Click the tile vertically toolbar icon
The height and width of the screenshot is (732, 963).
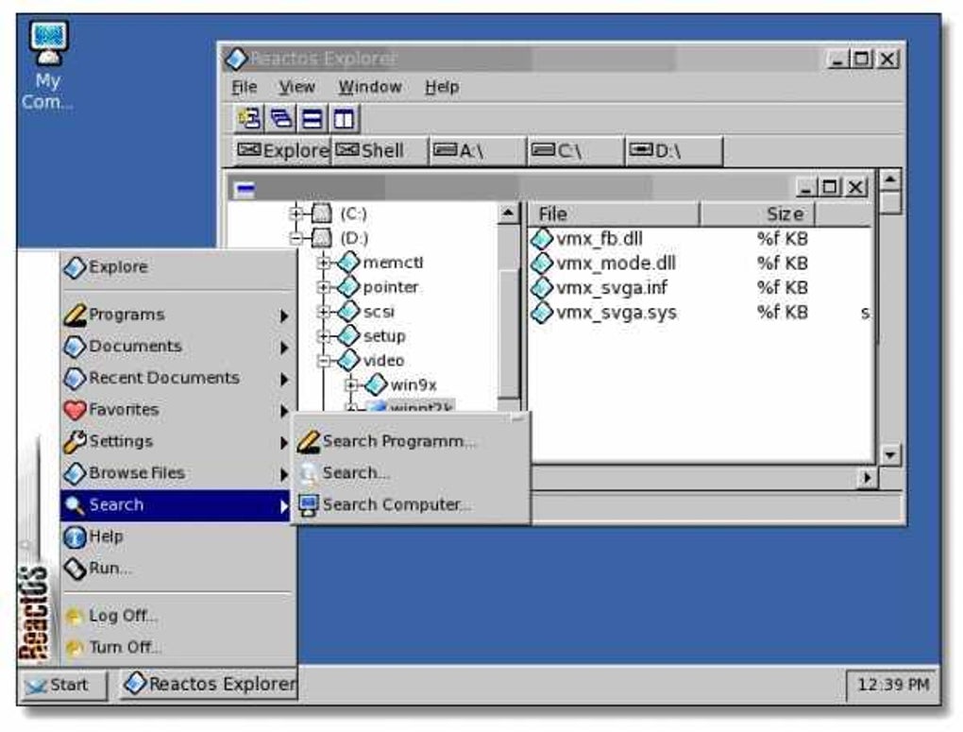[344, 119]
